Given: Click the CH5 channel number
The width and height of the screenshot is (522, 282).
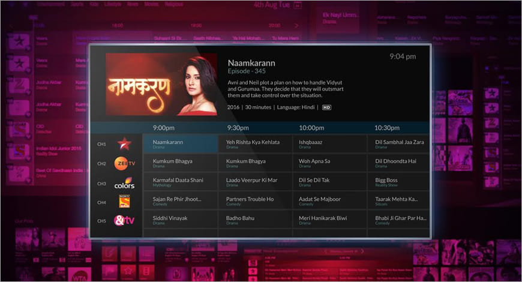Looking at the screenshot, I should click(101, 221).
